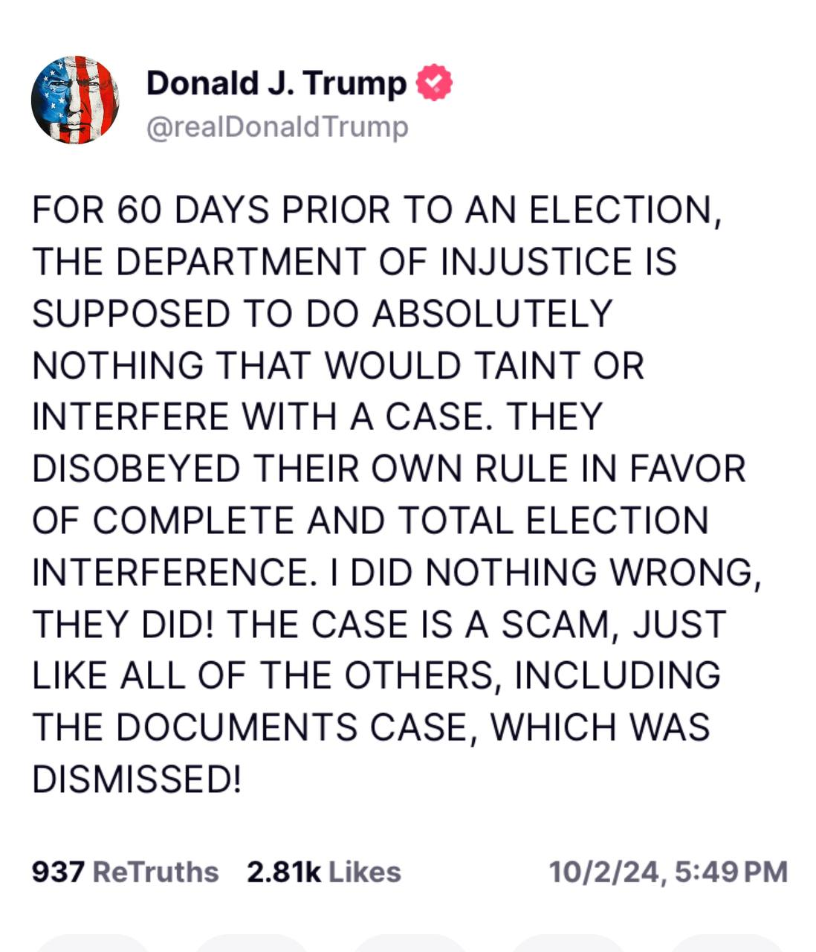
Task: View the 937 ReTruths list
Action: coord(125,872)
